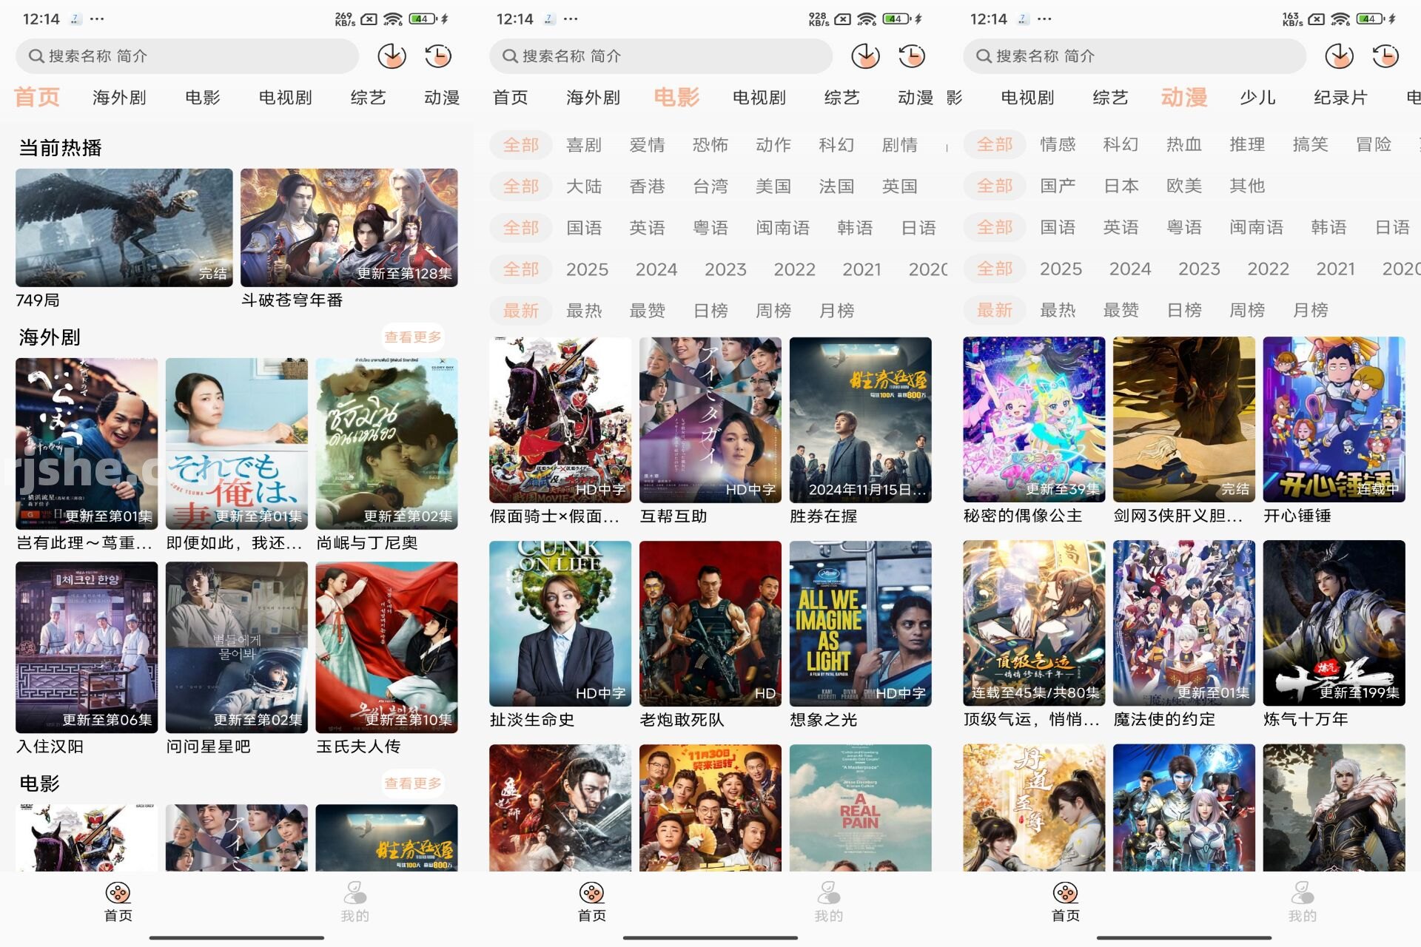
Task: Open 我的 via the person icon at bottom
Action: pos(354,895)
